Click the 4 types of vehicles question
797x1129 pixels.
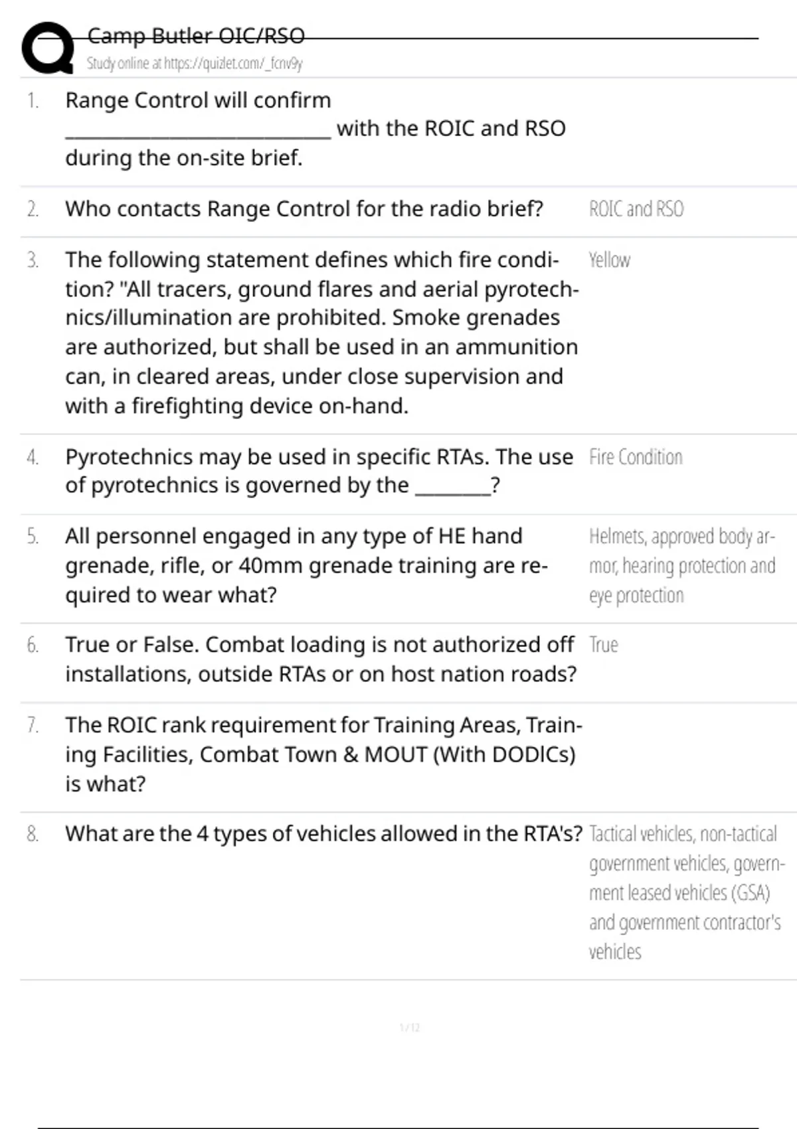tap(323, 834)
